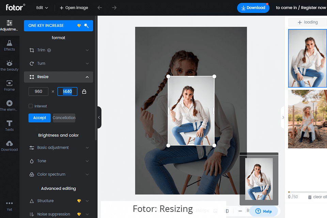327x218 pixels.
Task: Open the Adjustment panel sidebar icon
Action: [x=10, y=23]
